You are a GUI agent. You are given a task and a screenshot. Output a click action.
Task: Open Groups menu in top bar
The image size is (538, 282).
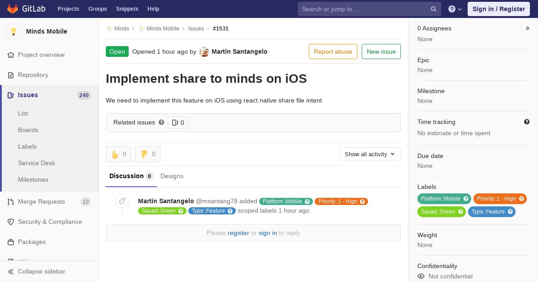point(98,9)
